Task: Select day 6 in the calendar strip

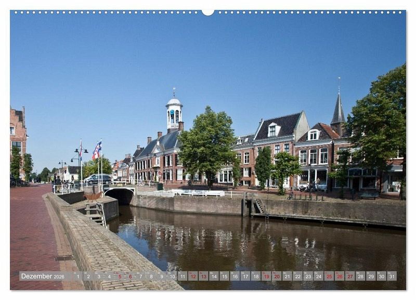Action: coord(130,276)
